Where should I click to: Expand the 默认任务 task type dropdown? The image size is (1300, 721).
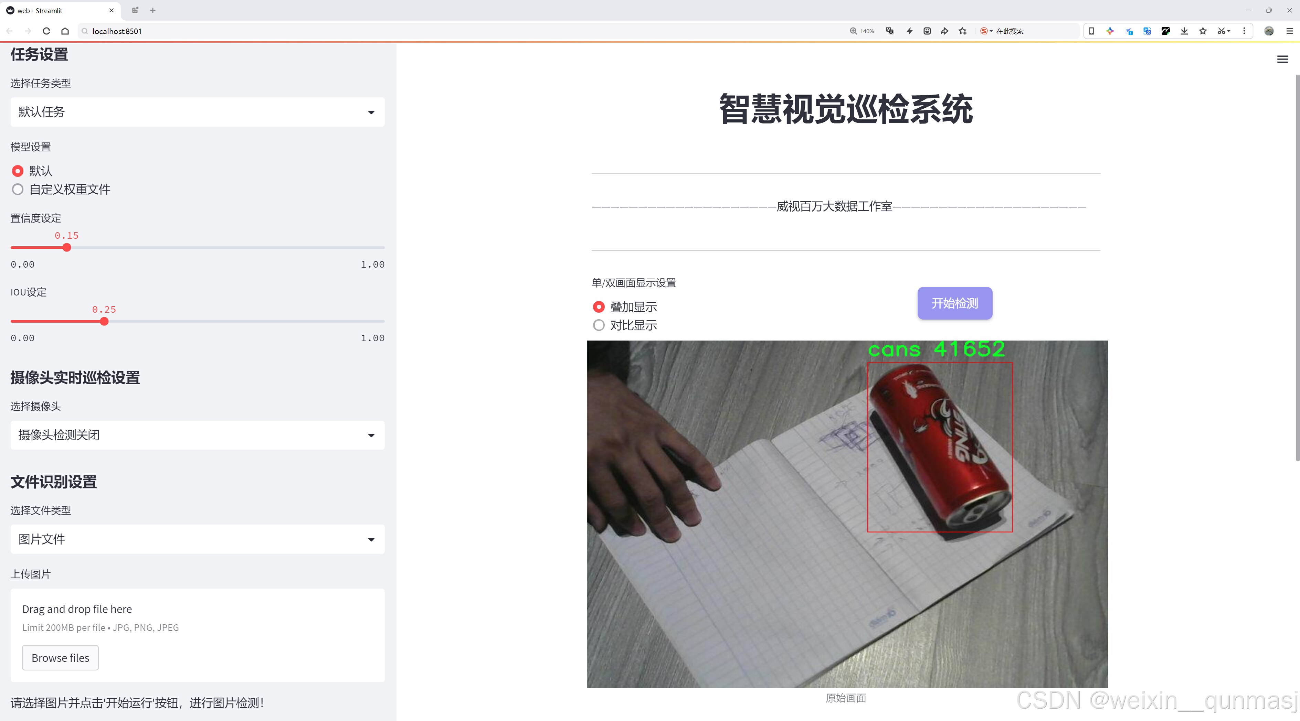197,112
